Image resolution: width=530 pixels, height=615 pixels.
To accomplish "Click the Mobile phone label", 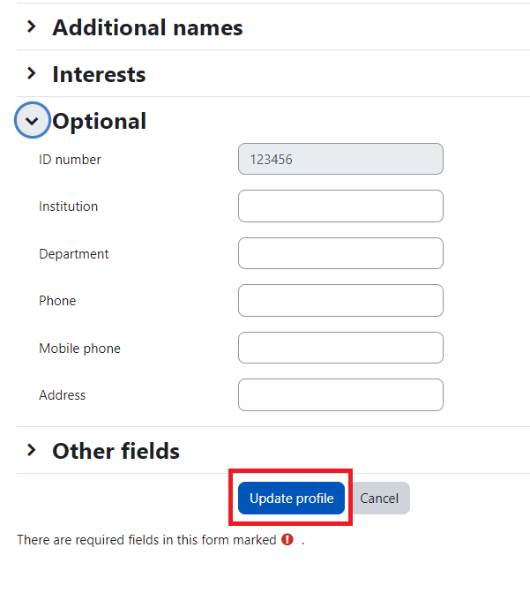I will pyautogui.click(x=79, y=349).
